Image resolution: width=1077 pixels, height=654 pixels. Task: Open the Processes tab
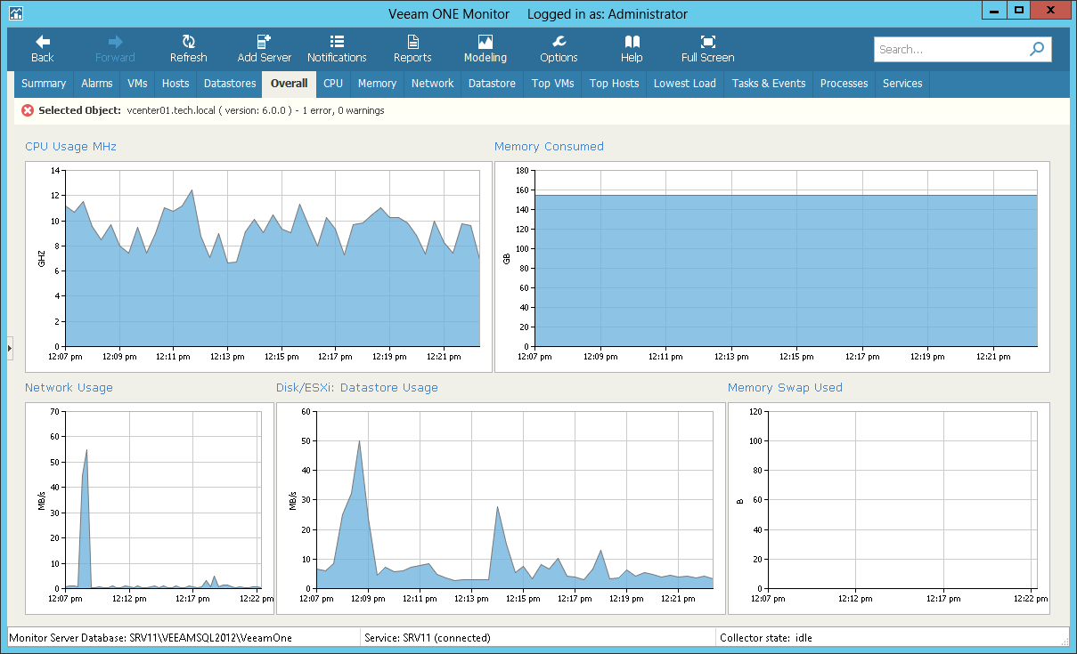(x=844, y=84)
